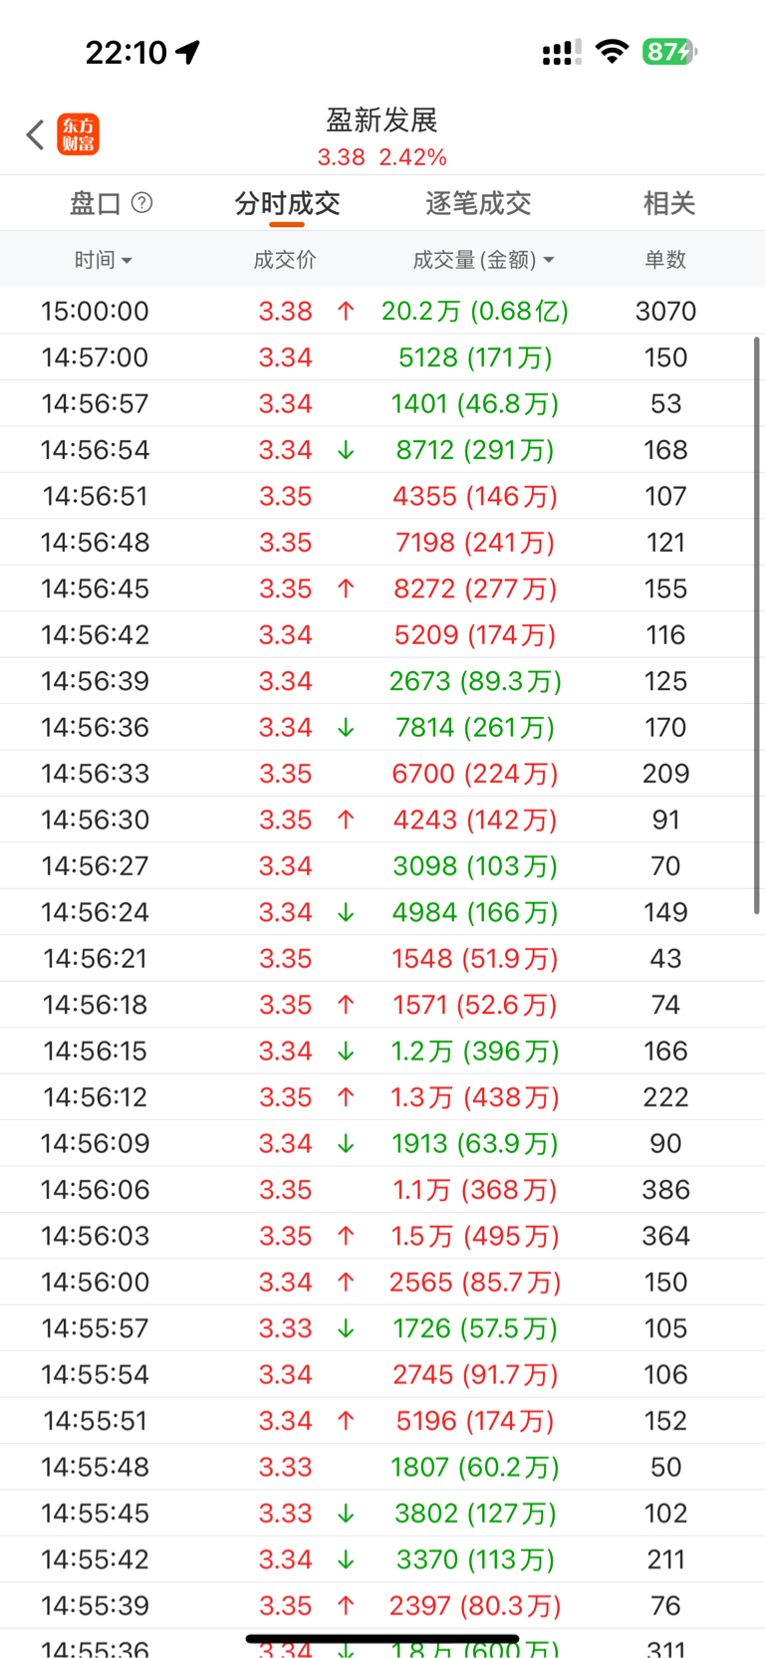Viewport: 765px width, 1658px height.
Task: Tap the location arrow beside the clock
Action: (188, 52)
